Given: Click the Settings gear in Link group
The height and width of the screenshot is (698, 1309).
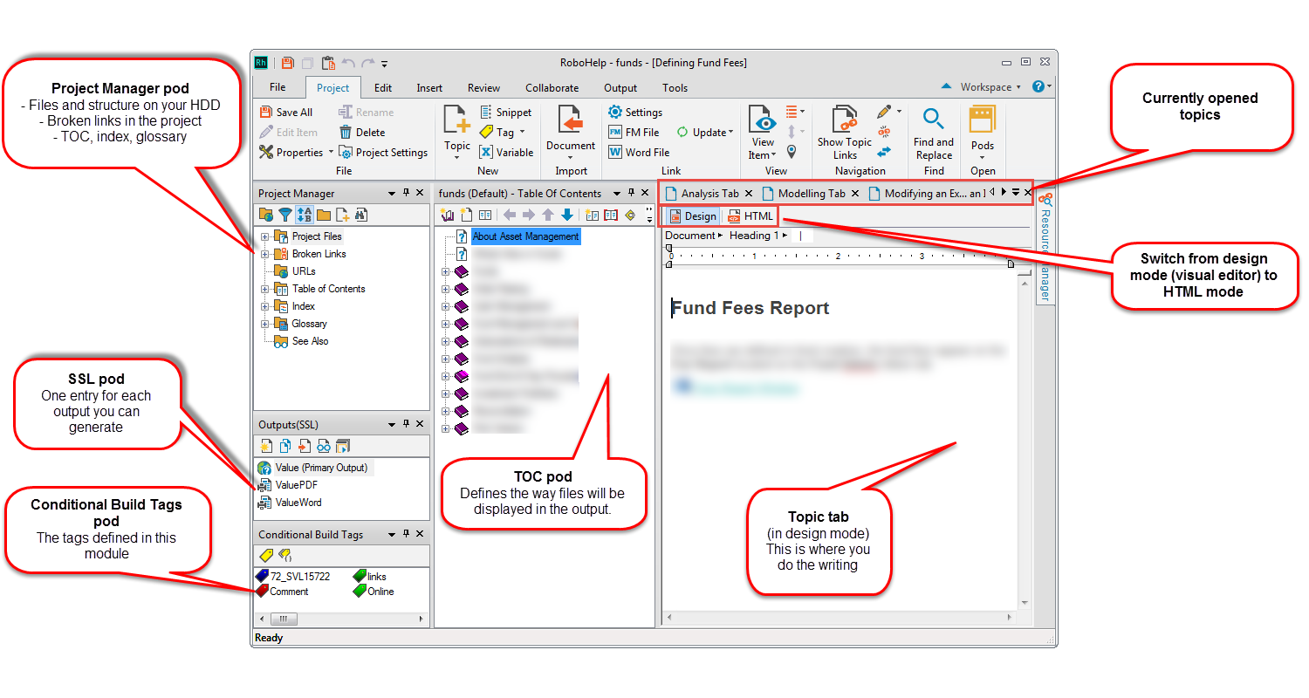Looking at the screenshot, I should click(x=615, y=113).
